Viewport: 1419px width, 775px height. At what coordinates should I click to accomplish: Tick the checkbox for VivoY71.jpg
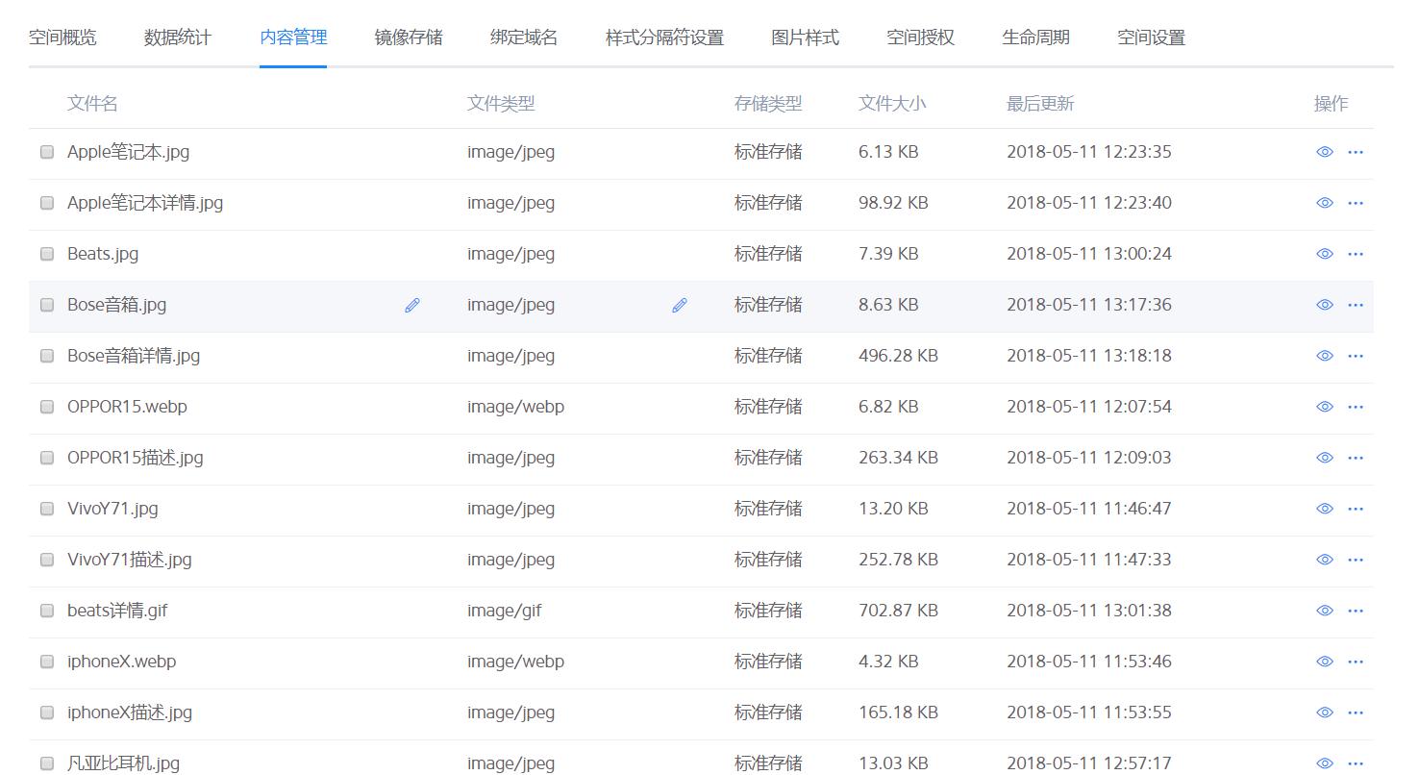(x=47, y=509)
